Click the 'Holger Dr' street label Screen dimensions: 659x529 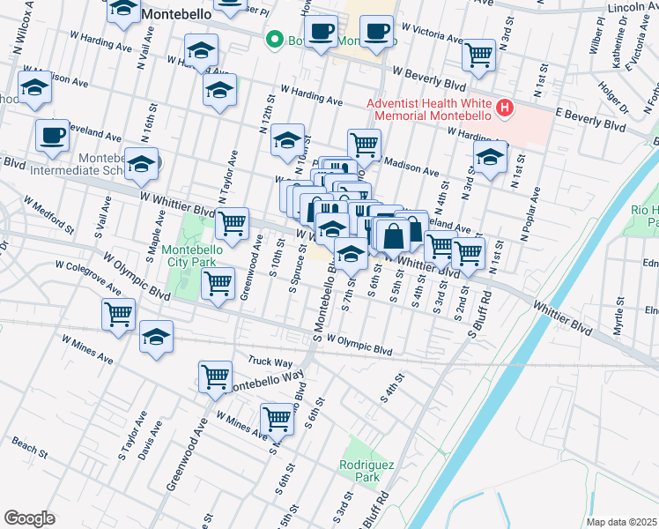click(613, 98)
